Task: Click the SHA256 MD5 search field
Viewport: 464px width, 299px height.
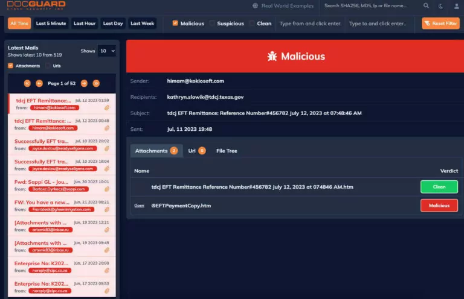Action: pos(366,5)
